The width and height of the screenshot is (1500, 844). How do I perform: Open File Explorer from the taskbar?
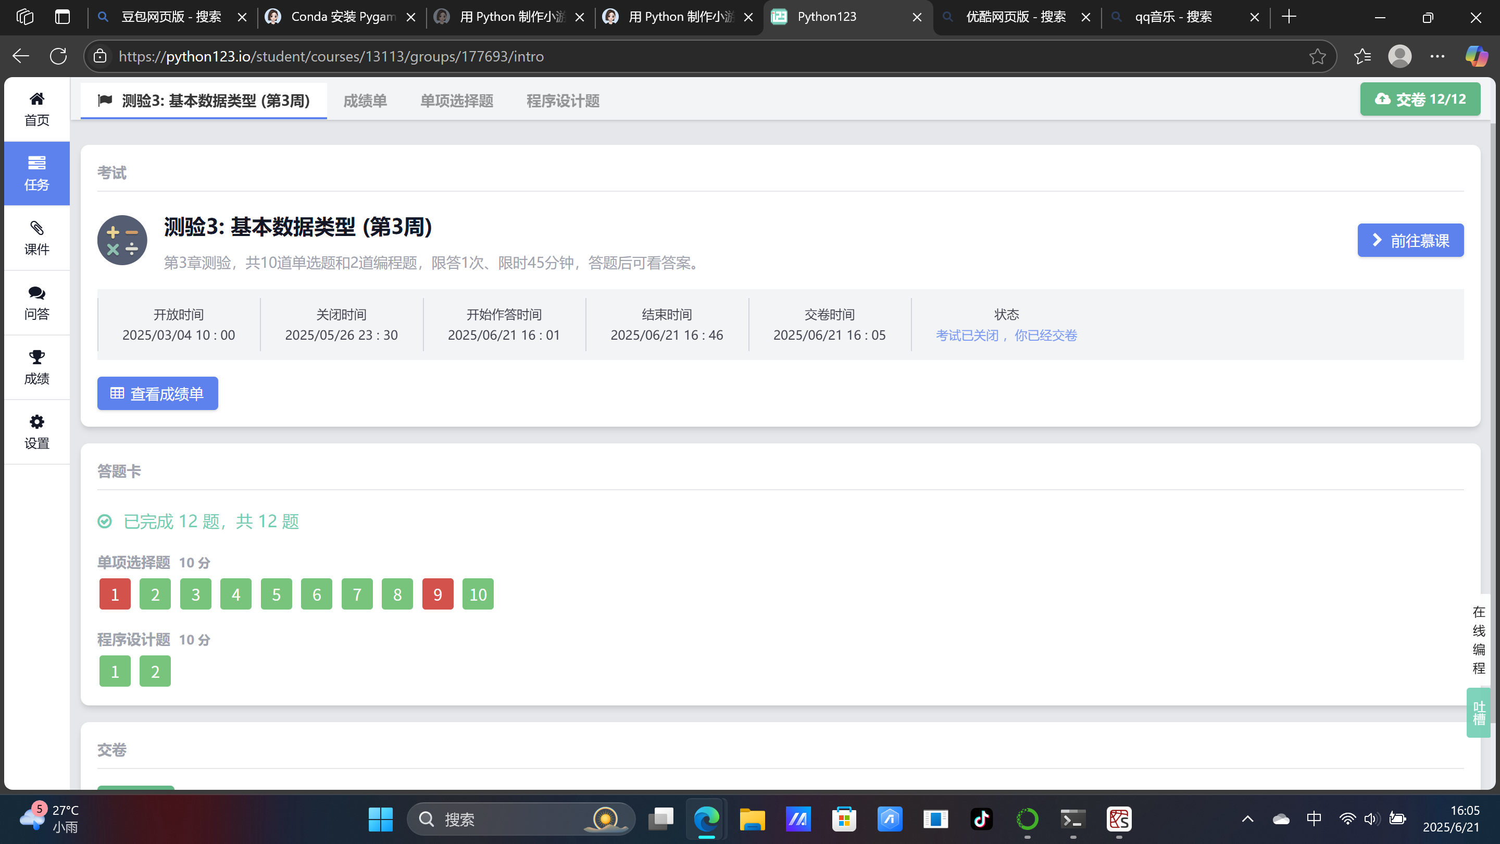tap(752, 819)
